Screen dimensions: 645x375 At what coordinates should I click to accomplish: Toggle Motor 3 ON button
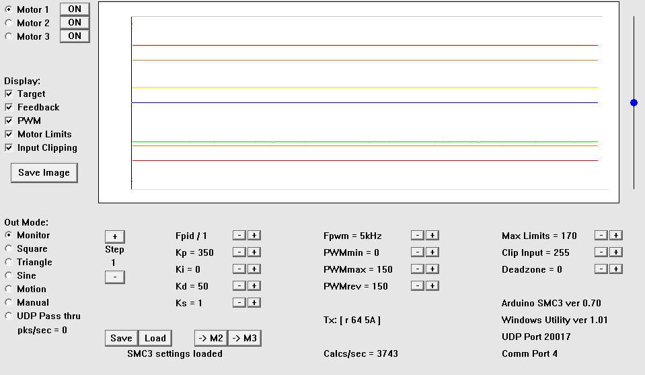(x=74, y=36)
